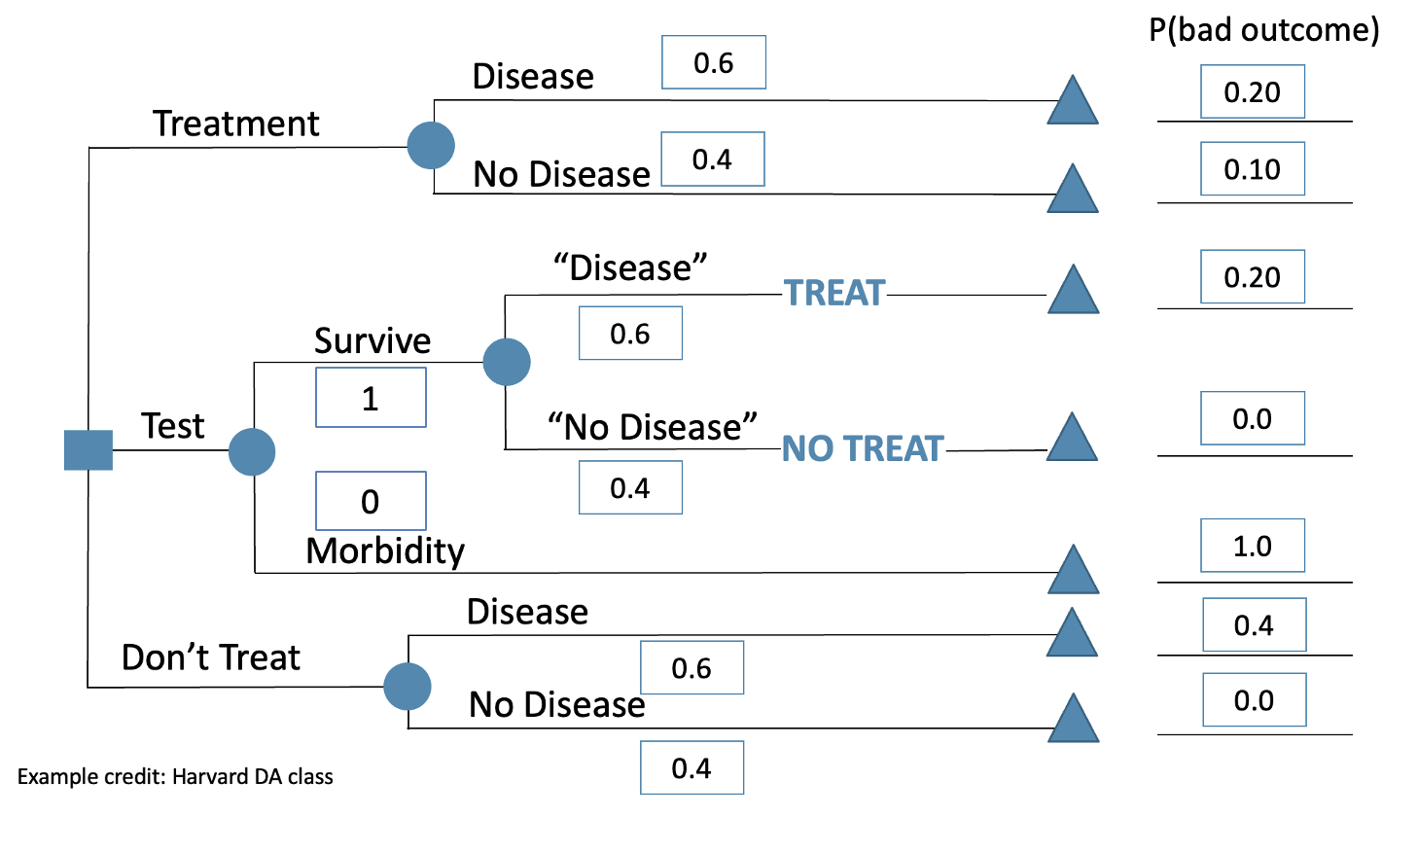Select the Don't Treat branch label

210,657
